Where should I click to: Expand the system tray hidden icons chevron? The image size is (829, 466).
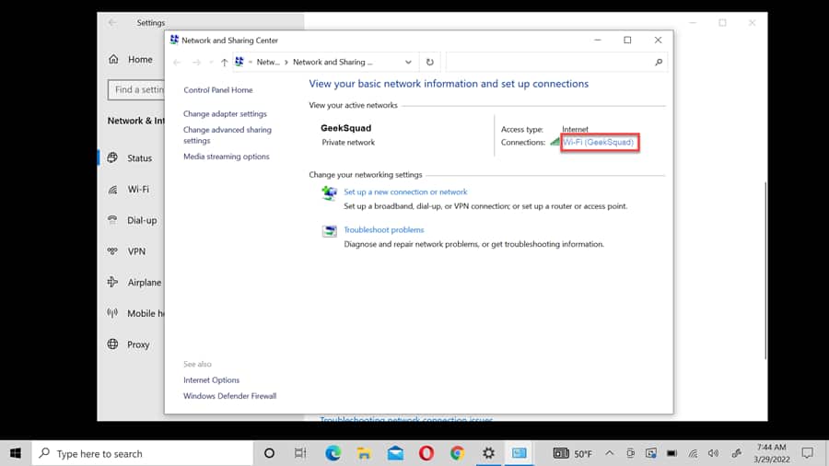tap(609, 453)
